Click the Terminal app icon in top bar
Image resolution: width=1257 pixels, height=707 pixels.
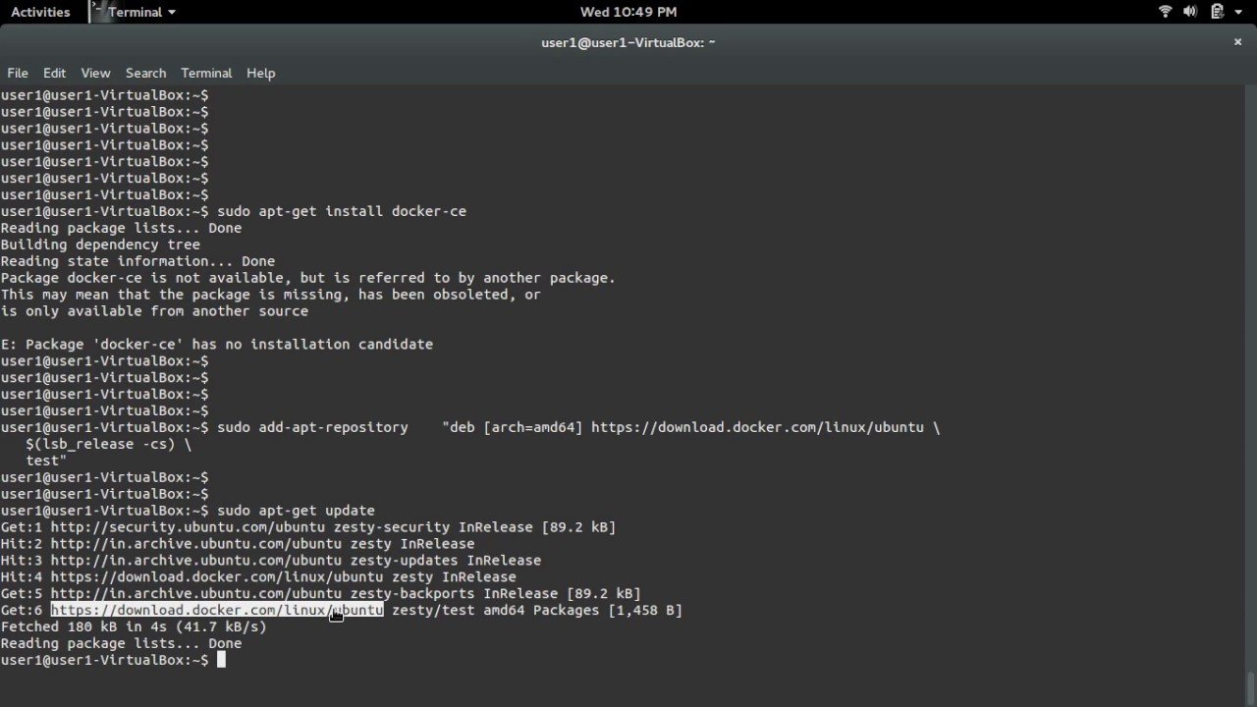[x=99, y=12]
